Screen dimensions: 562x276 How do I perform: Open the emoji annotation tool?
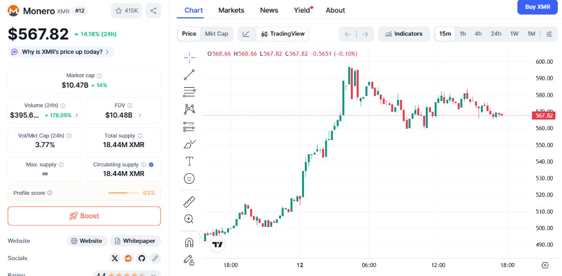pyautogui.click(x=189, y=178)
